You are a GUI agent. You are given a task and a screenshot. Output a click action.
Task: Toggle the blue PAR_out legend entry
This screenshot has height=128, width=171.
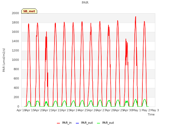(84, 123)
